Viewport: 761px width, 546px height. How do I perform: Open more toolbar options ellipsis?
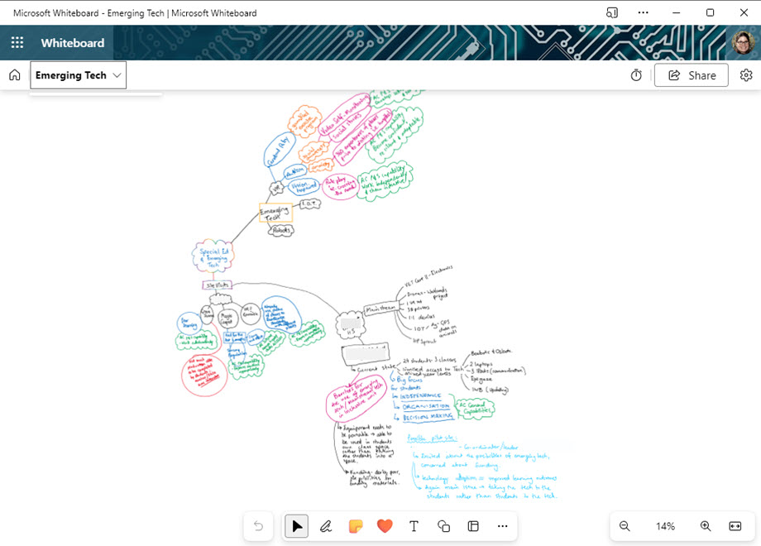click(x=502, y=526)
